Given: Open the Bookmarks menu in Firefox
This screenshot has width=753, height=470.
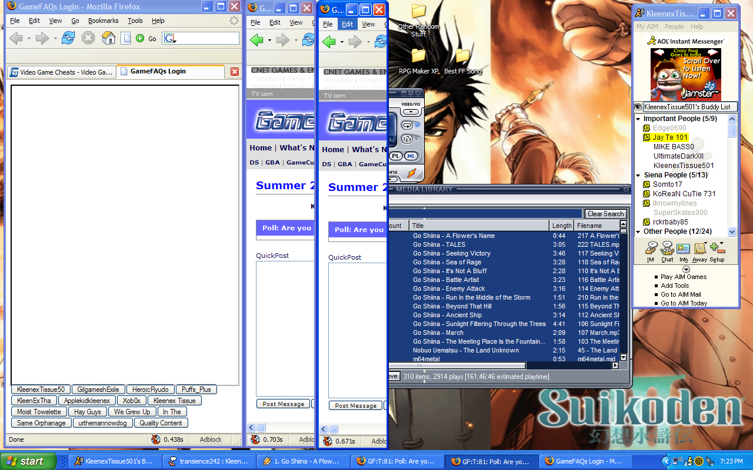Looking at the screenshot, I should [x=103, y=21].
